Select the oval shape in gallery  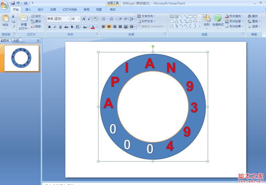click(195, 17)
